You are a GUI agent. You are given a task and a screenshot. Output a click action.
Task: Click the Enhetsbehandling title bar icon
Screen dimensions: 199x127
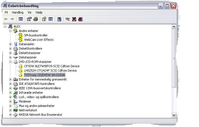(x=5, y=6)
